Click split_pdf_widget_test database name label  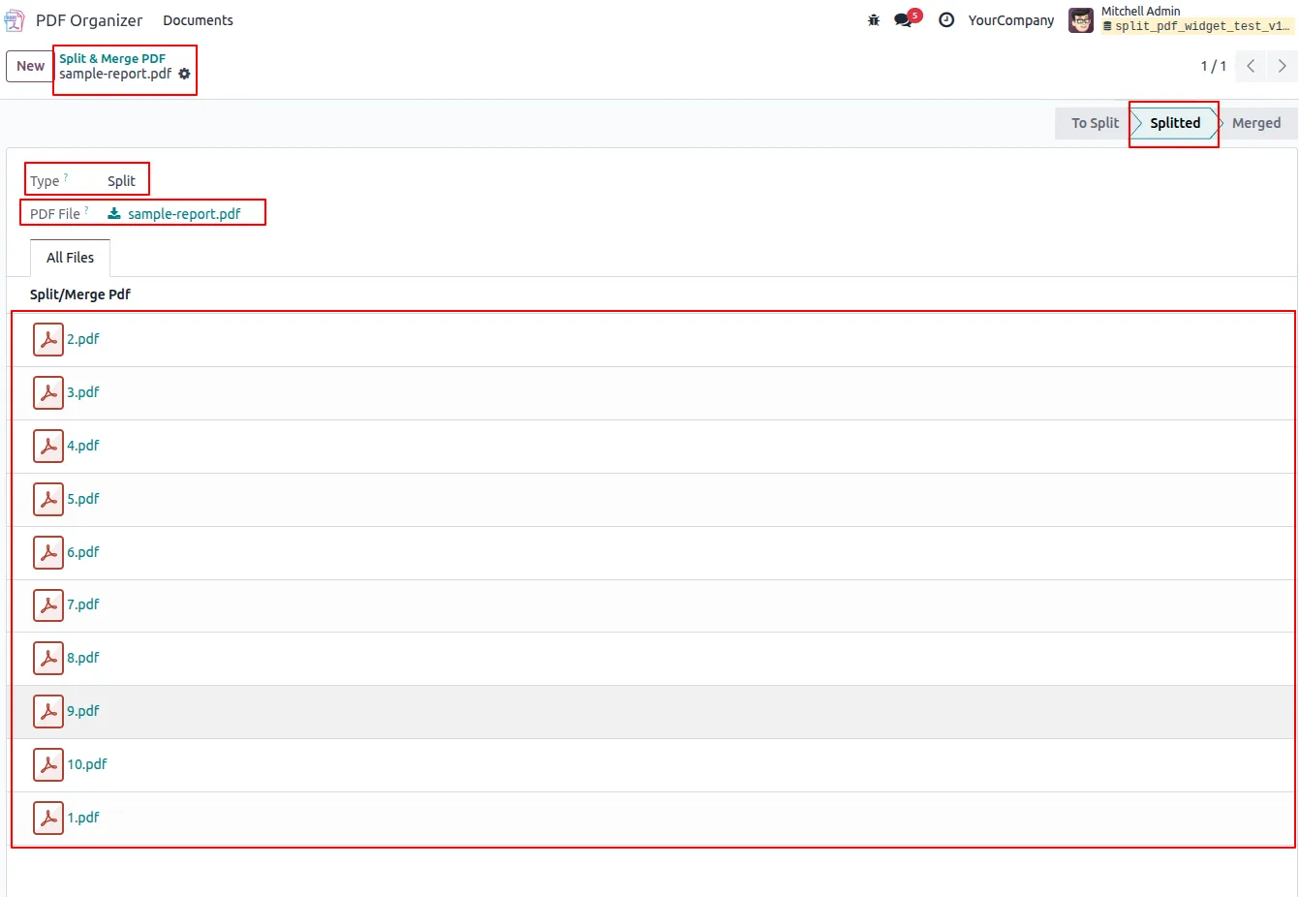[1197, 26]
